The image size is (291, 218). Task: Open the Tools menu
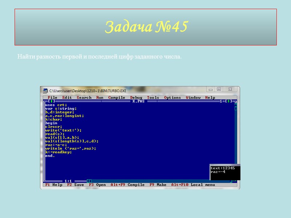[x=153, y=97]
